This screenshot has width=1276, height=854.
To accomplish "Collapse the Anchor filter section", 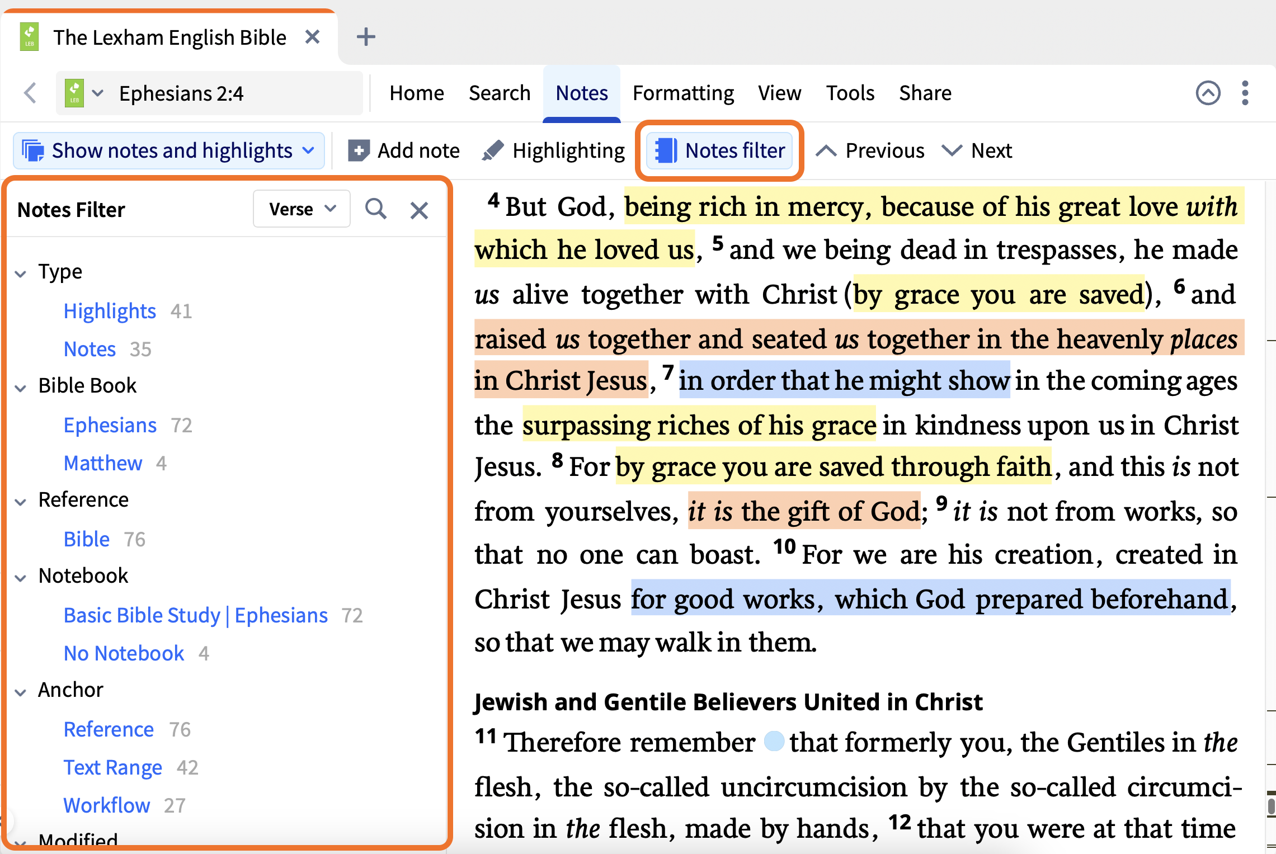I will tap(21, 692).
